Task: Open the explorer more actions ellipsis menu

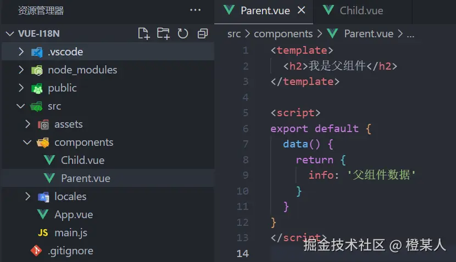Action: point(195,10)
